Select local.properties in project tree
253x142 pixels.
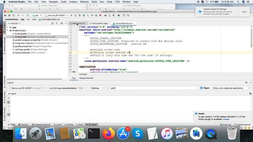click(x=29, y=52)
